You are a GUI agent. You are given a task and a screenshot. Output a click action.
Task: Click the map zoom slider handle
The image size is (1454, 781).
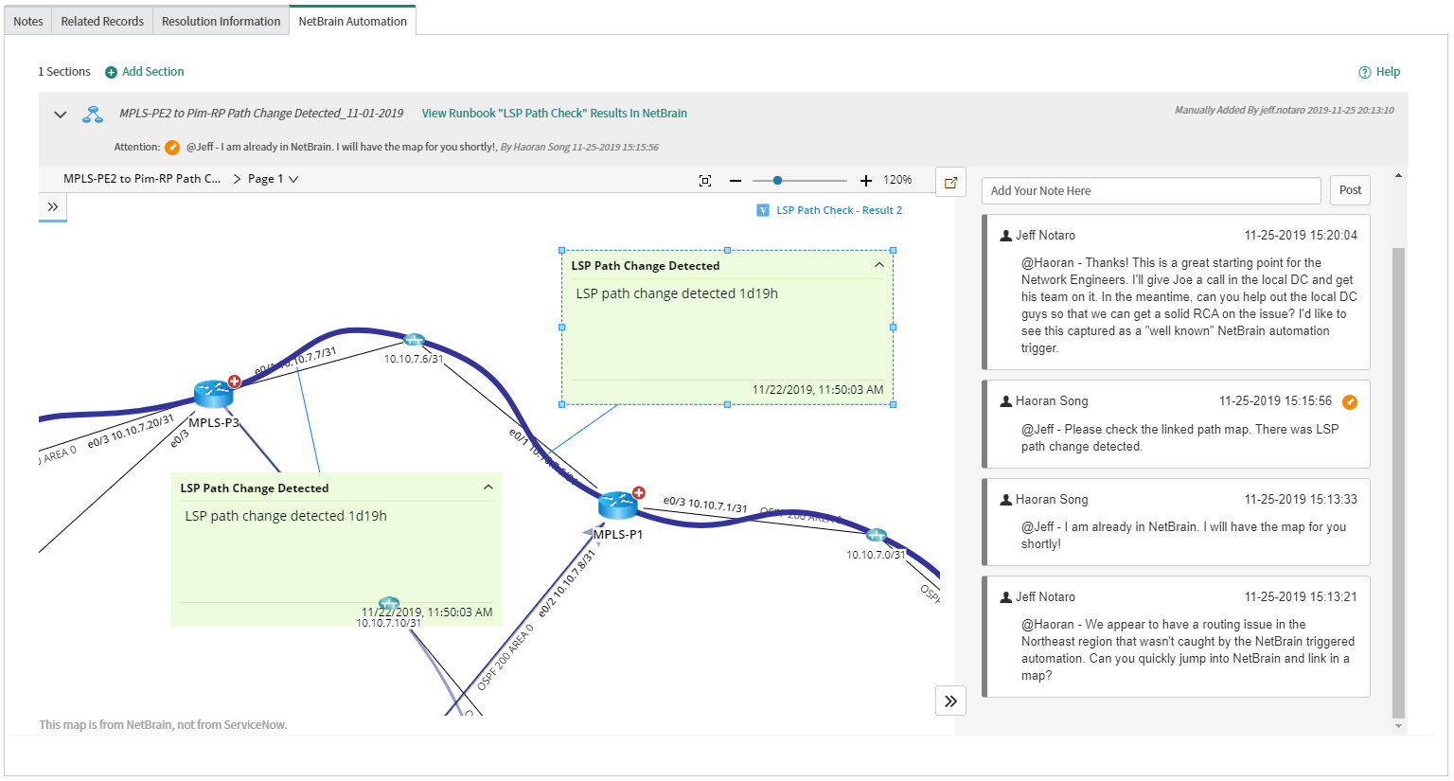777,180
